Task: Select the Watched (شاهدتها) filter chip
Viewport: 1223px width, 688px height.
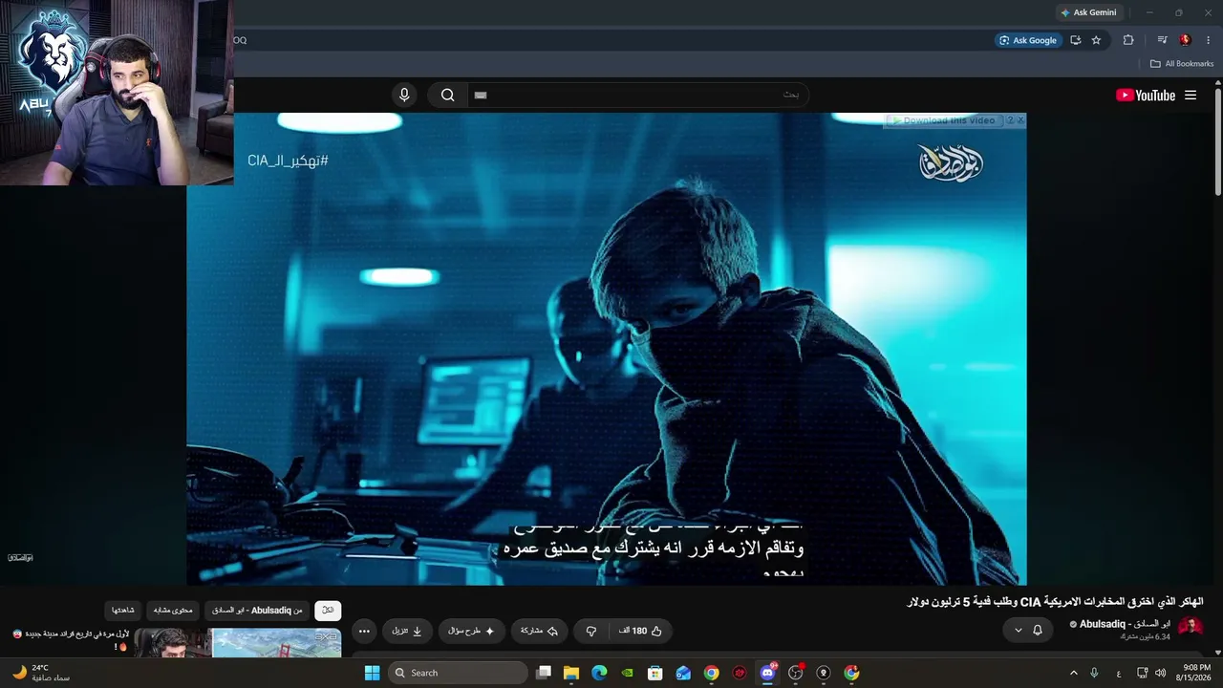Action: point(123,610)
